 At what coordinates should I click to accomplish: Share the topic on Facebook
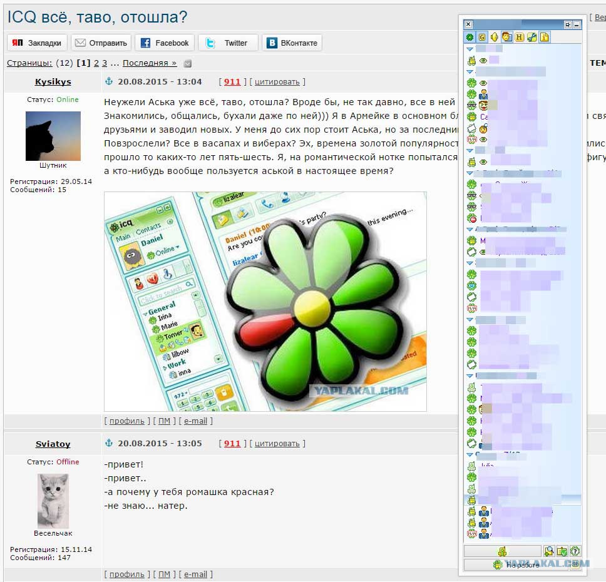tap(165, 43)
